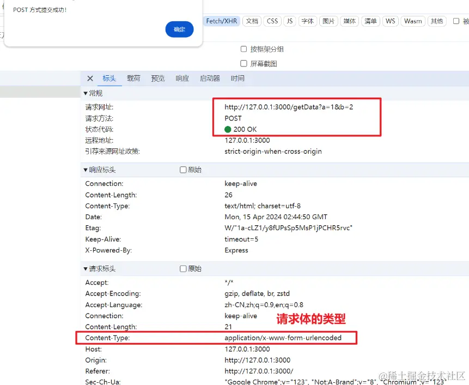469x385 pixels.
Task: Select the WS filter
Action: [391, 21]
